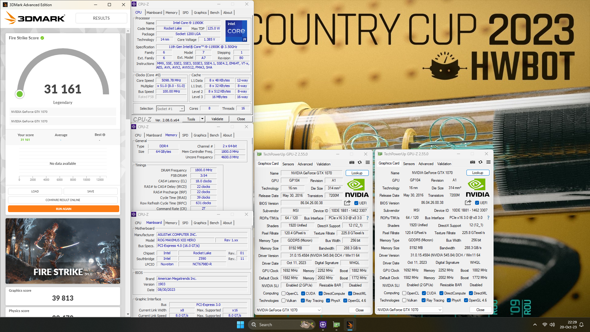Expand GPU selector dropdown in left GPU-Z
This screenshot has height=332, width=590.
(319, 310)
